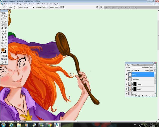Select the Healing Brush tool
This screenshot has width=159, height=127.
click(x=2, y=25)
